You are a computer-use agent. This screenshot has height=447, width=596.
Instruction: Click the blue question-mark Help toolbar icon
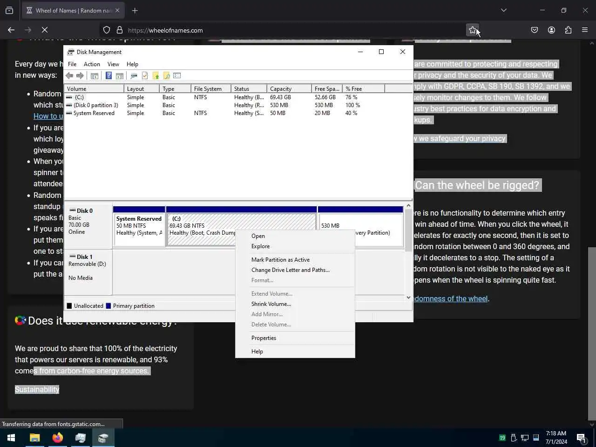(108, 76)
